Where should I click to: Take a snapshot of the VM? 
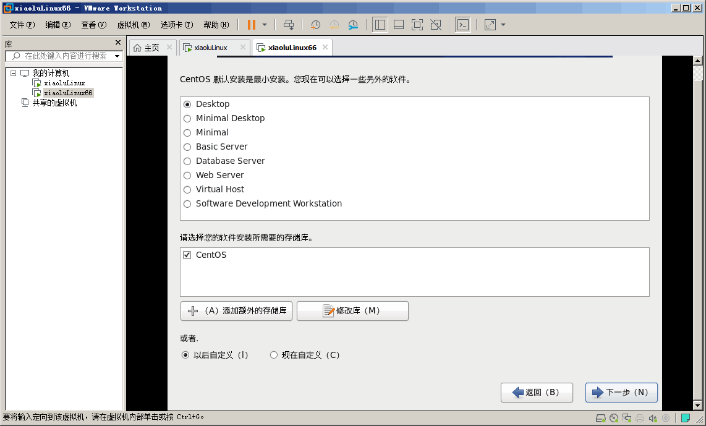point(316,25)
